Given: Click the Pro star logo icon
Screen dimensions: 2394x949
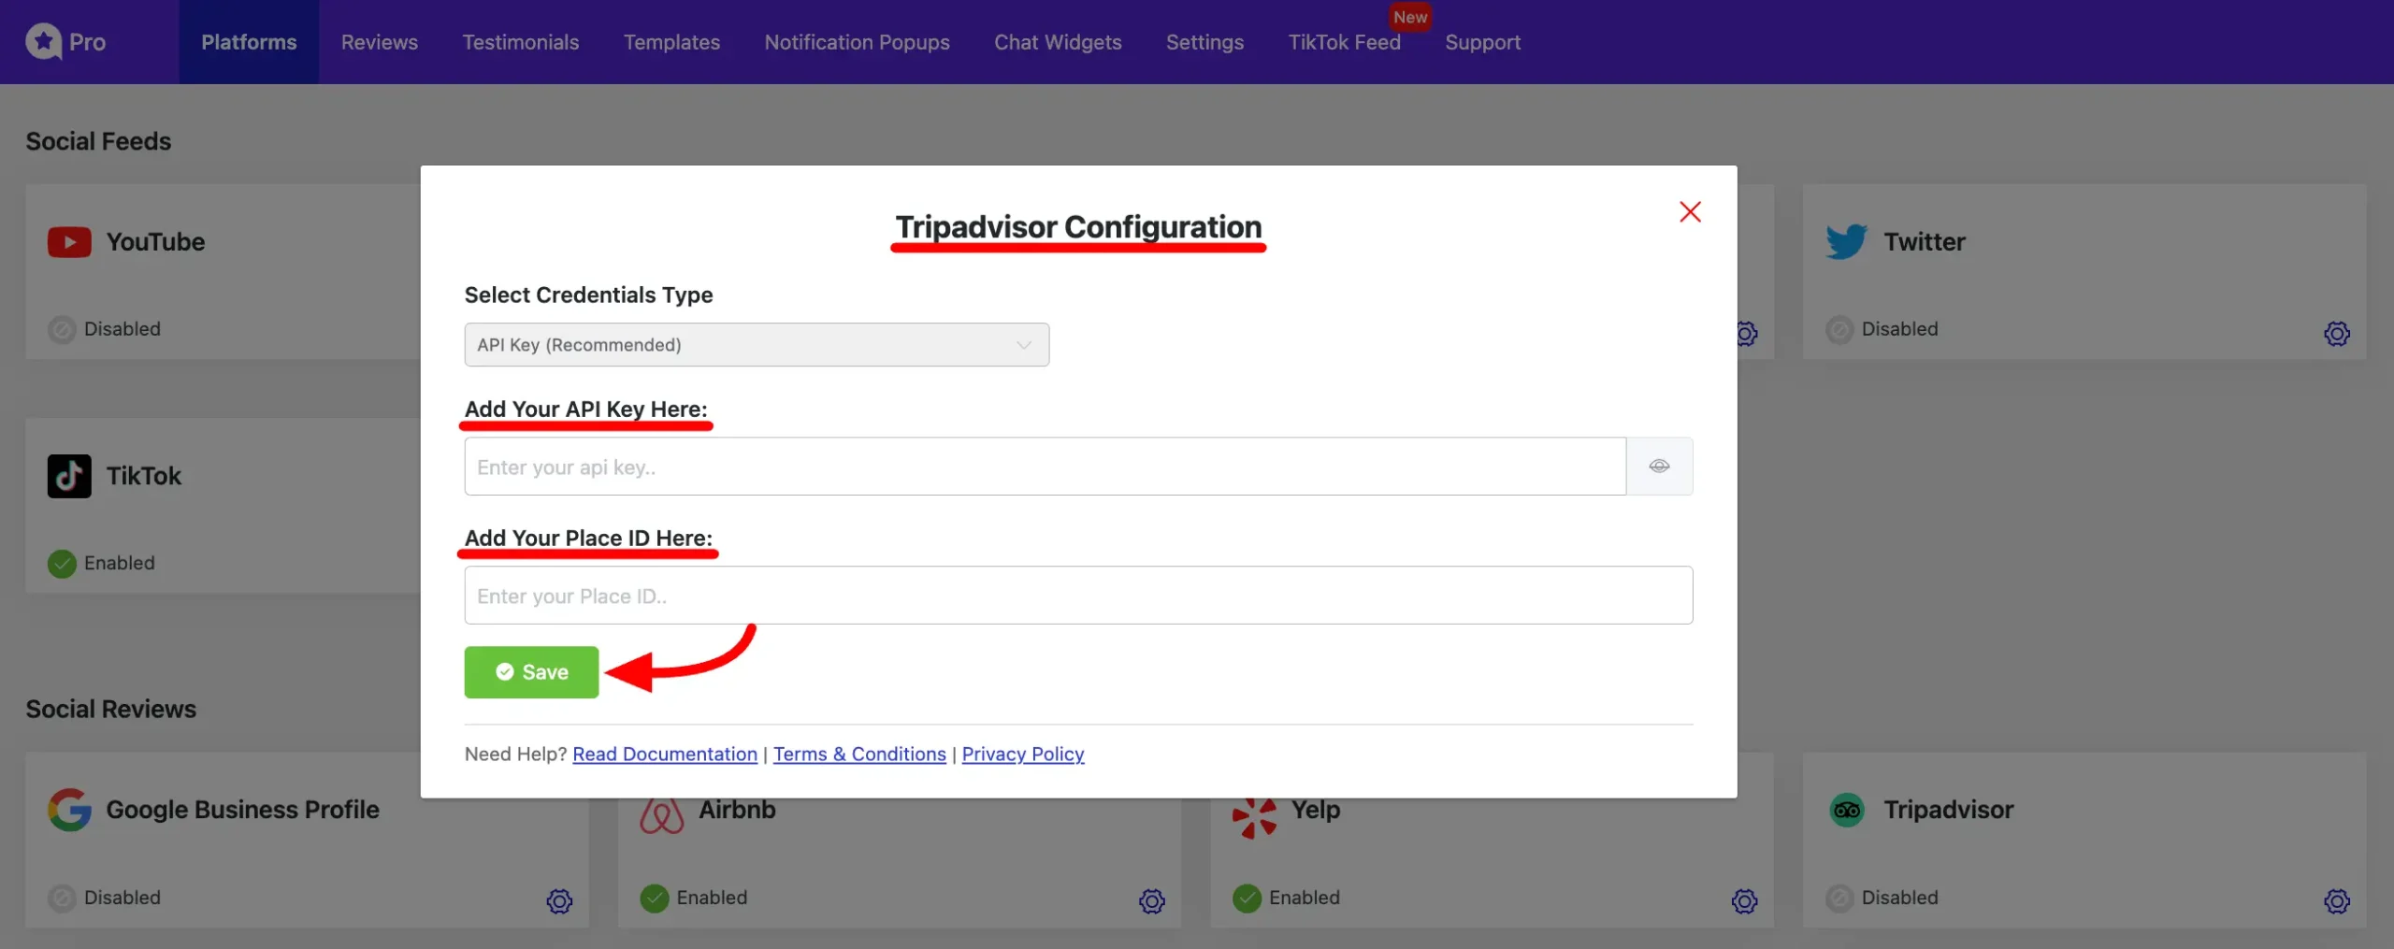Looking at the screenshot, I should point(43,41).
